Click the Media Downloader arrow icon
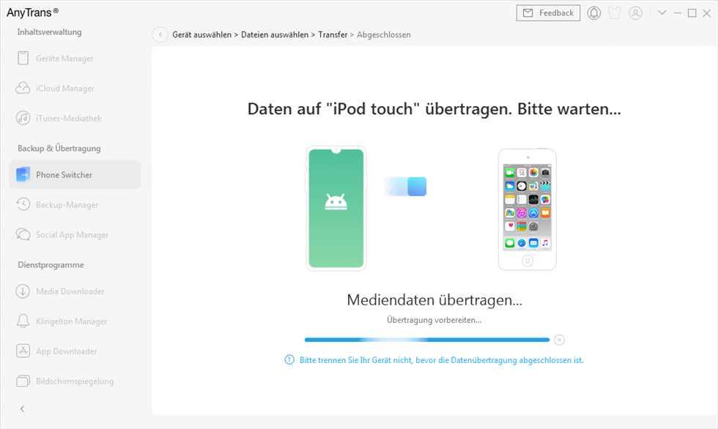Viewport: 718px width, 429px height. pos(23,291)
